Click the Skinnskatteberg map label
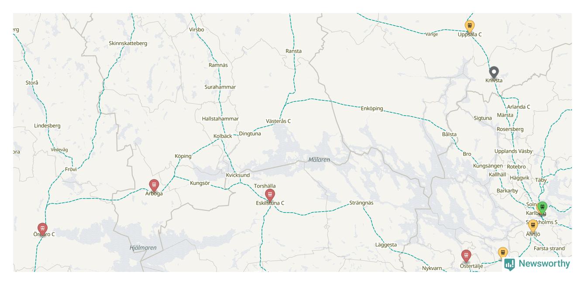The image size is (585, 285). click(x=128, y=43)
